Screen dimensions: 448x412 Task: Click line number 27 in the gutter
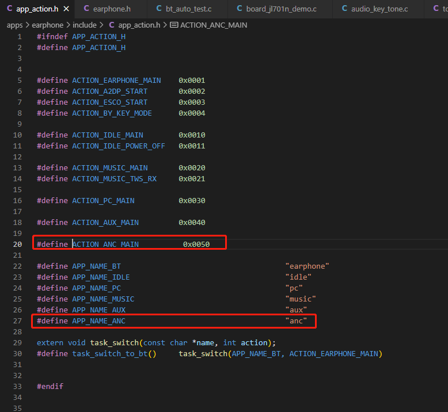17,321
